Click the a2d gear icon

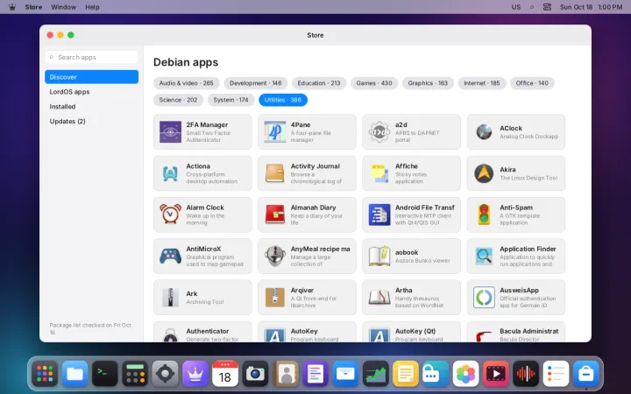click(x=379, y=132)
